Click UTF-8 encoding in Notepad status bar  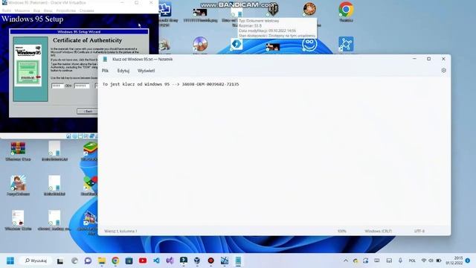419,231
